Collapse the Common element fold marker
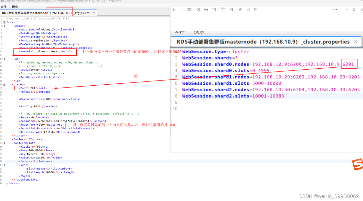Screen dimensions: 363x201 tap(4, 26)
